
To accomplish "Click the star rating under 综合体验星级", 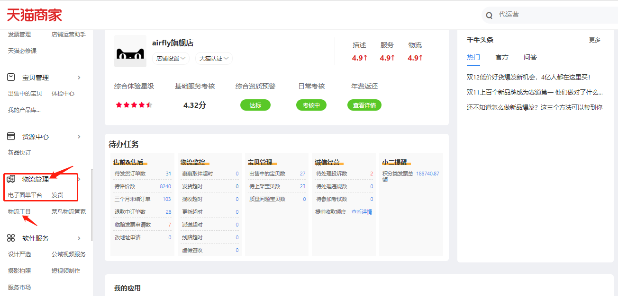I will [x=134, y=105].
